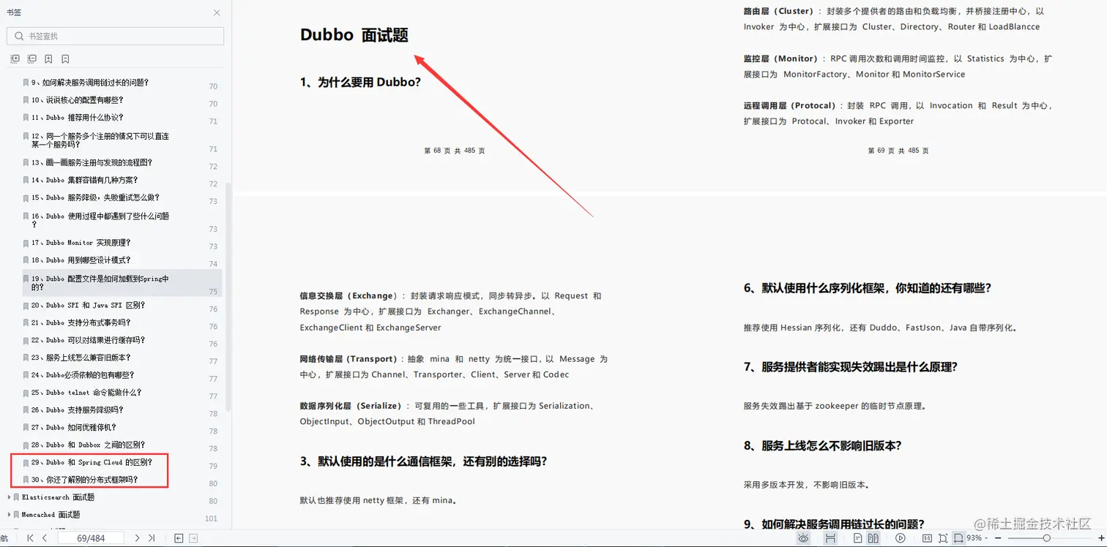Jump to the first page
This screenshot has width=1107, height=547.
[31, 537]
